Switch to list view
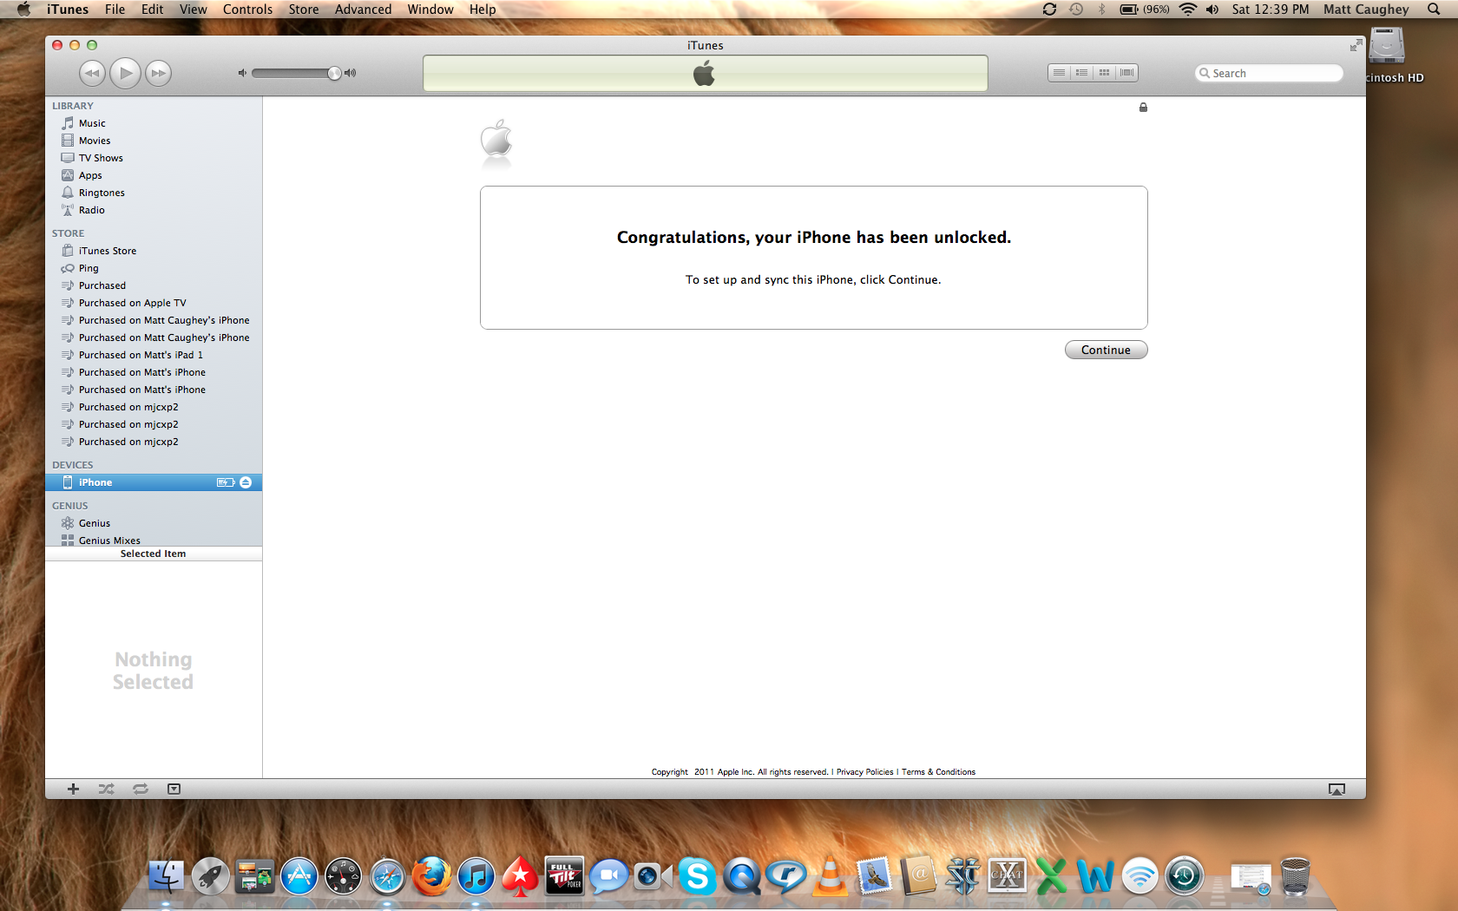The image size is (1458, 911). [x=1059, y=73]
